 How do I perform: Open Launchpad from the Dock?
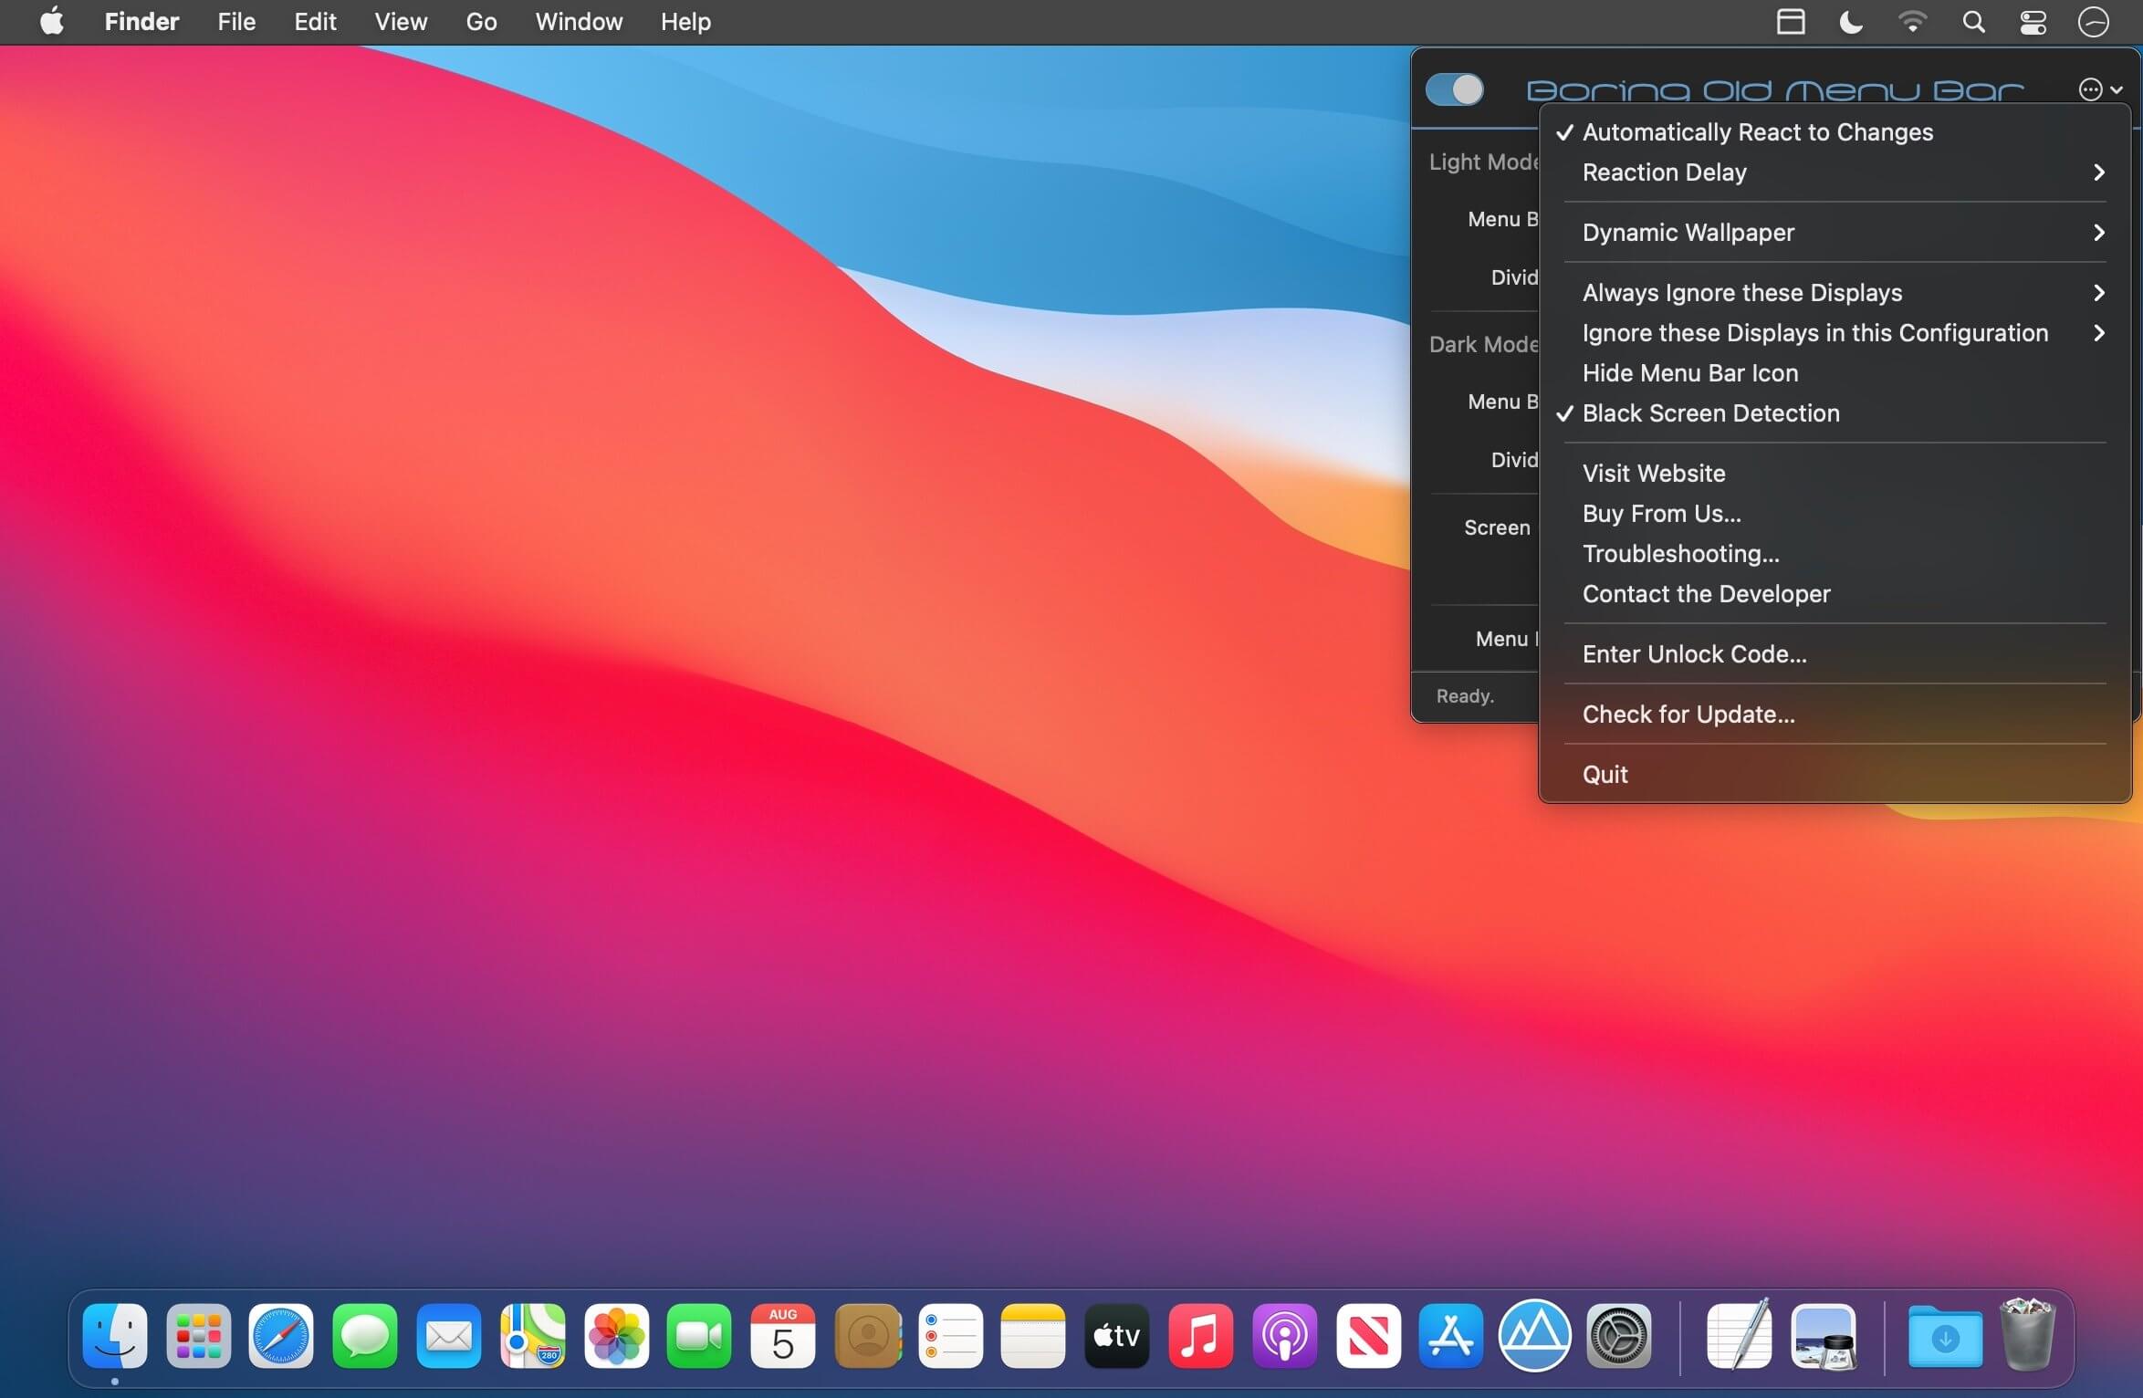198,1336
